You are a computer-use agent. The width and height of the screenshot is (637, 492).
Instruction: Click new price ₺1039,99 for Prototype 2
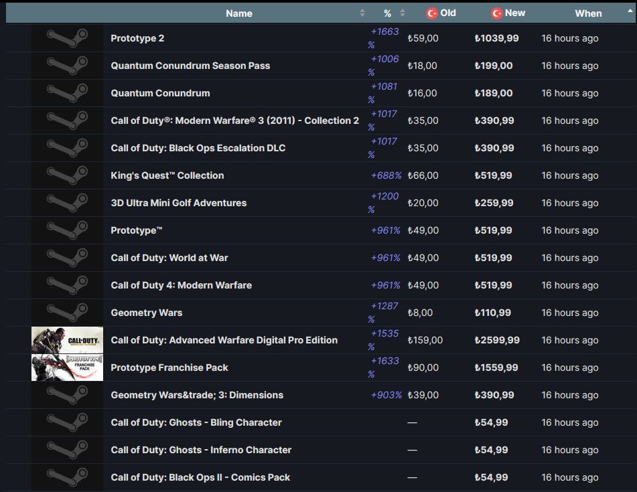496,38
